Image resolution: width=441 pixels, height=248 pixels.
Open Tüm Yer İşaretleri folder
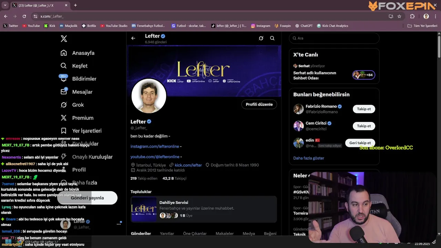[422, 26]
